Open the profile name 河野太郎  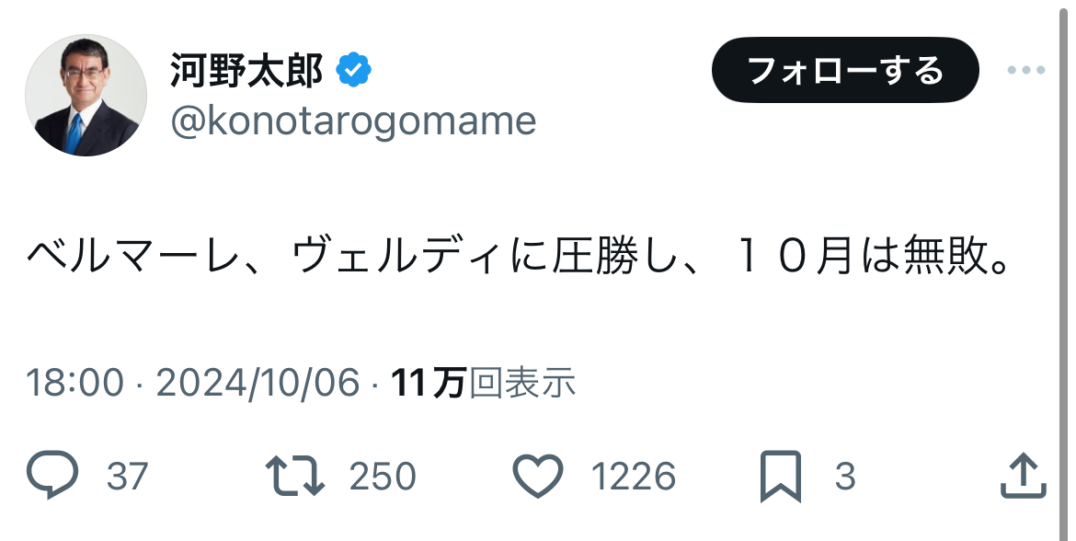tap(246, 71)
